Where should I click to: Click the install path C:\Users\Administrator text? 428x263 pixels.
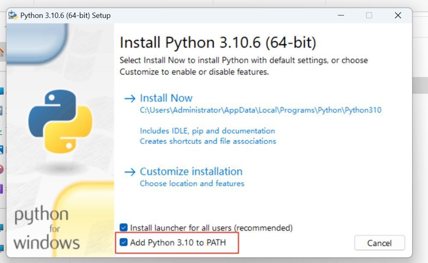pos(260,110)
